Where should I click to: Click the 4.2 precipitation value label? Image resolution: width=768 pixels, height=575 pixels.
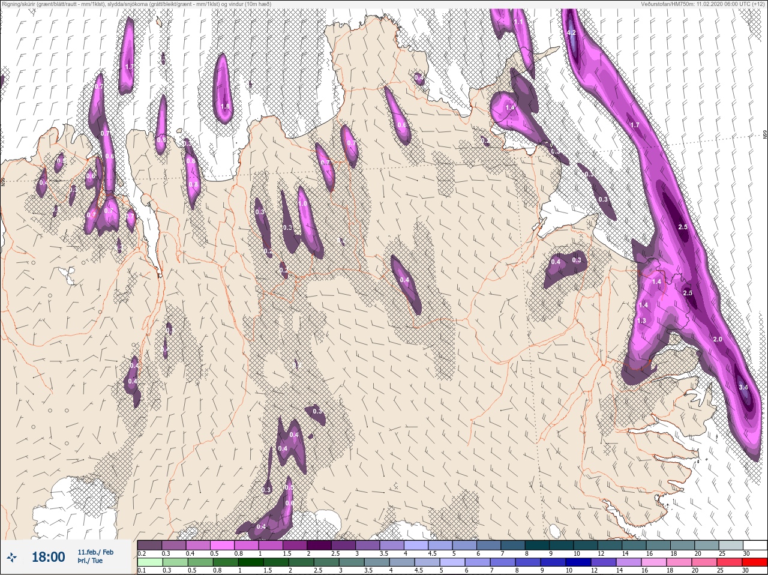pos(571,32)
